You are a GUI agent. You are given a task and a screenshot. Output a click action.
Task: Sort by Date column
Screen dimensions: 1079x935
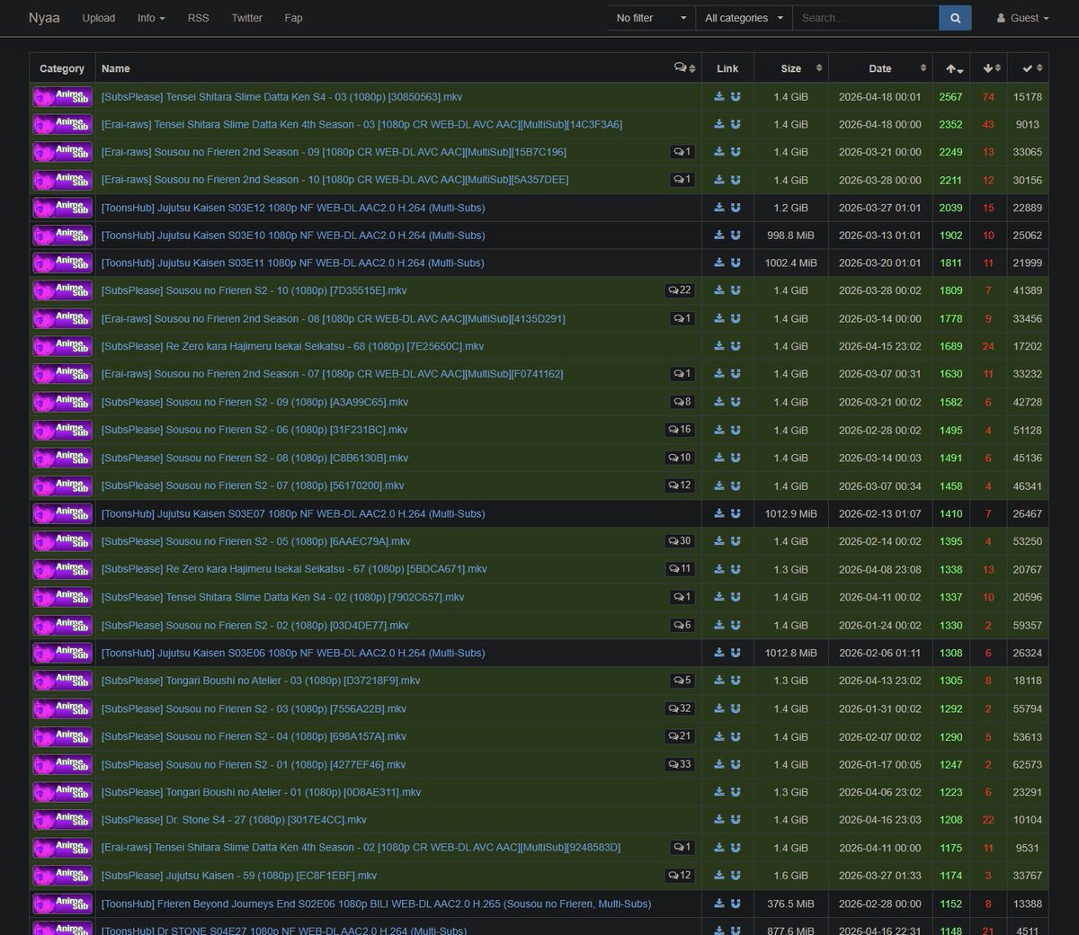880,68
